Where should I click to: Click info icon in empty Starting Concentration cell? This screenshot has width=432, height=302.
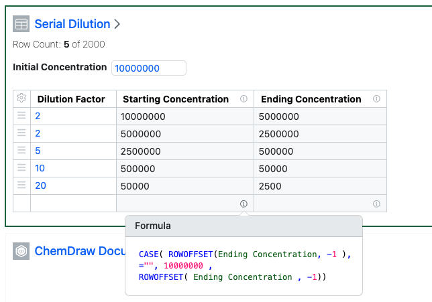244,204
